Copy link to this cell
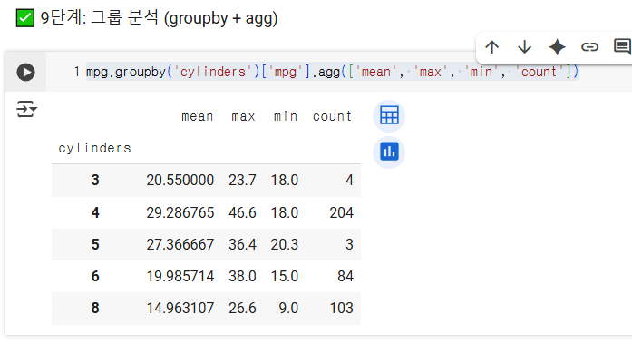 pos(589,47)
